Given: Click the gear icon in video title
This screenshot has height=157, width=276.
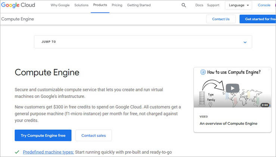Looking at the screenshot, I should coord(203,72).
